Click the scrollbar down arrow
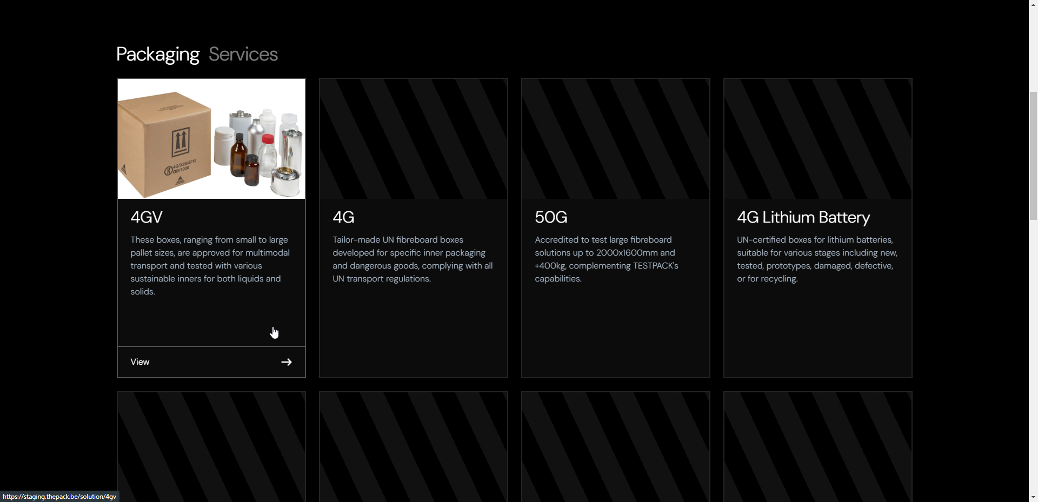The width and height of the screenshot is (1038, 502). [x=1033, y=497]
